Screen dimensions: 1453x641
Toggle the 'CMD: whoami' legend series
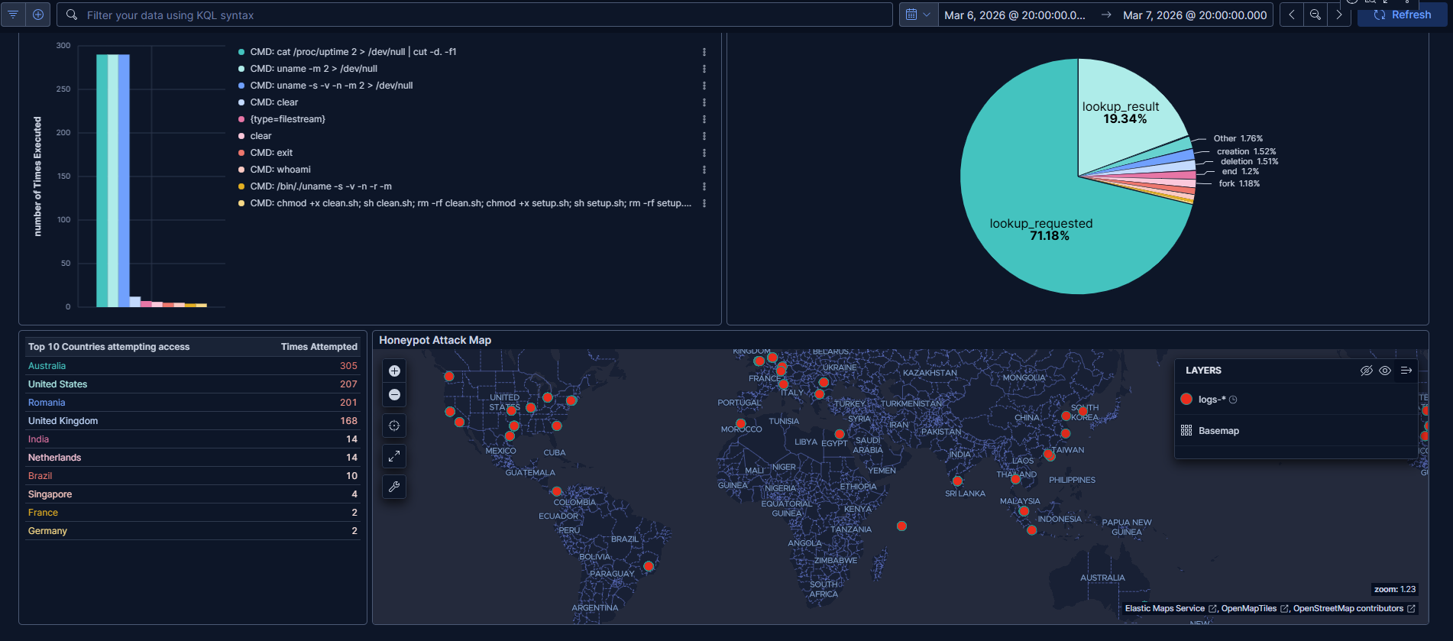[280, 170]
